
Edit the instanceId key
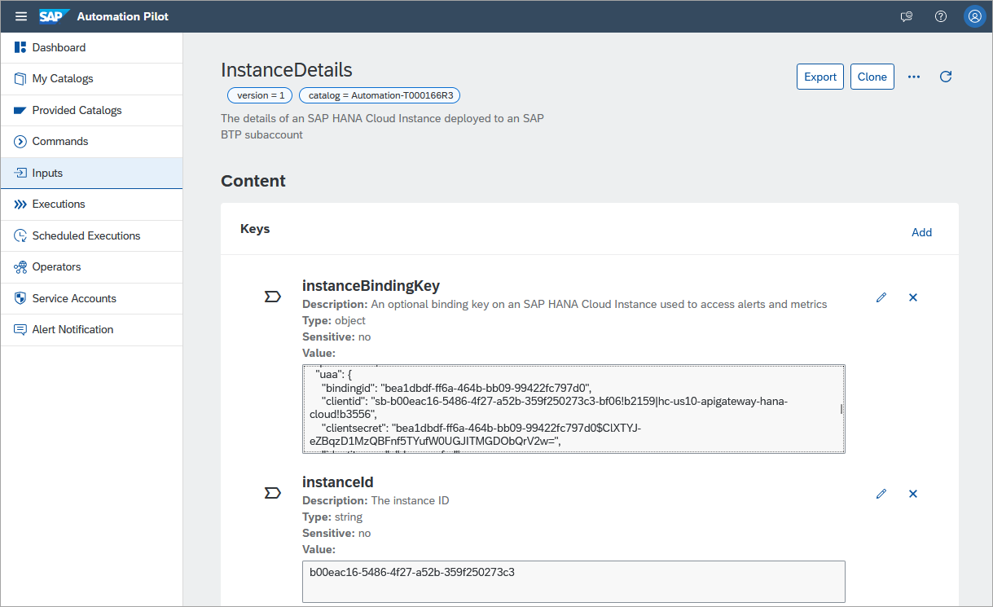click(x=881, y=494)
